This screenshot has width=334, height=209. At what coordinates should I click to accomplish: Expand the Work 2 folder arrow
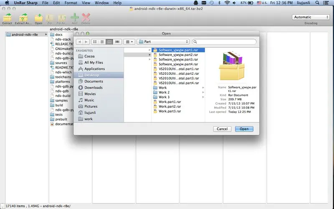pos(203,92)
